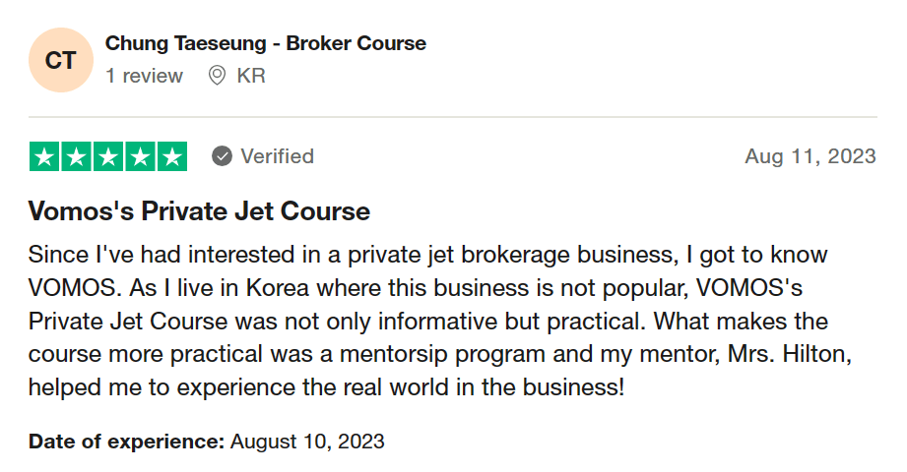Click the fourth green rating star
Viewport: 907px width, 472px height.
(x=140, y=156)
